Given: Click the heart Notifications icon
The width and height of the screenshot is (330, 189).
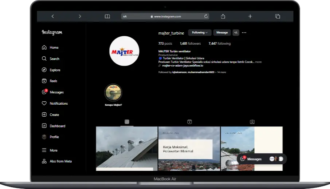Looking at the screenshot, I should tap(44, 103).
